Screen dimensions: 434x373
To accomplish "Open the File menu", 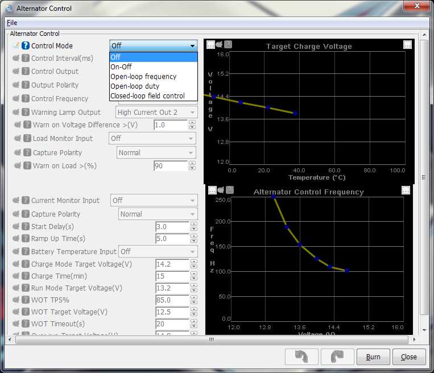I will pyautogui.click(x=11, y=23).
